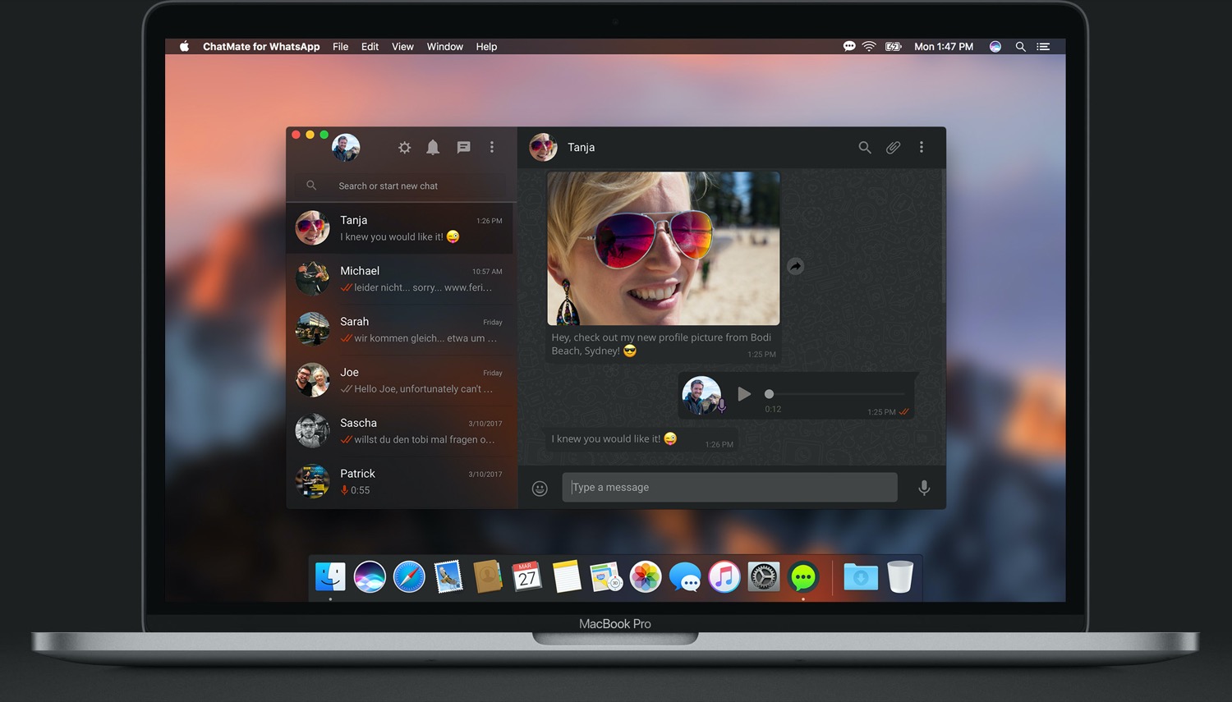This screenshot has width=1232, height=702.
Task: Open Siri from the menu bar
Action: [995, 47]
